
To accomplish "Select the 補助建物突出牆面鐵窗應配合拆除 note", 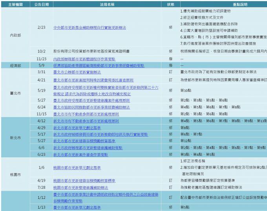I will pyautogui.click(x=209, y=24).
